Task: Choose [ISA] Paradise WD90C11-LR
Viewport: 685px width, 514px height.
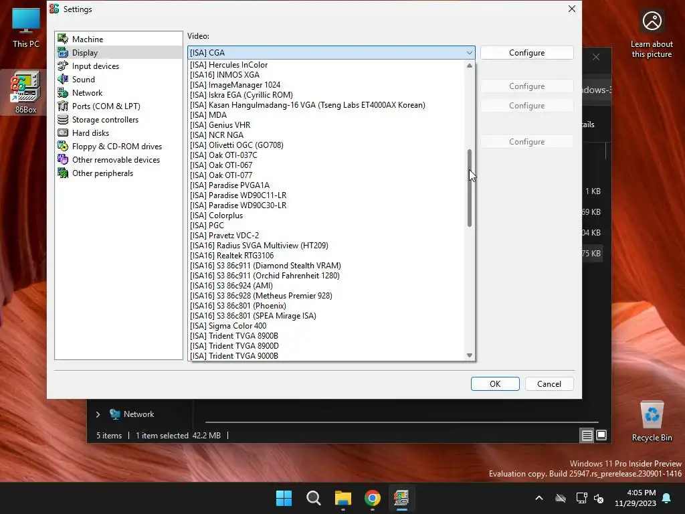Action: click(x=326, y=195)
